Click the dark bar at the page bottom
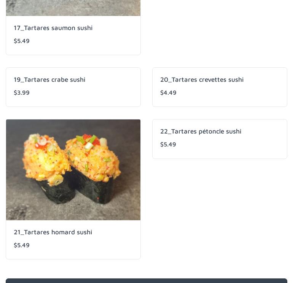293x283 pixels. 146,281
